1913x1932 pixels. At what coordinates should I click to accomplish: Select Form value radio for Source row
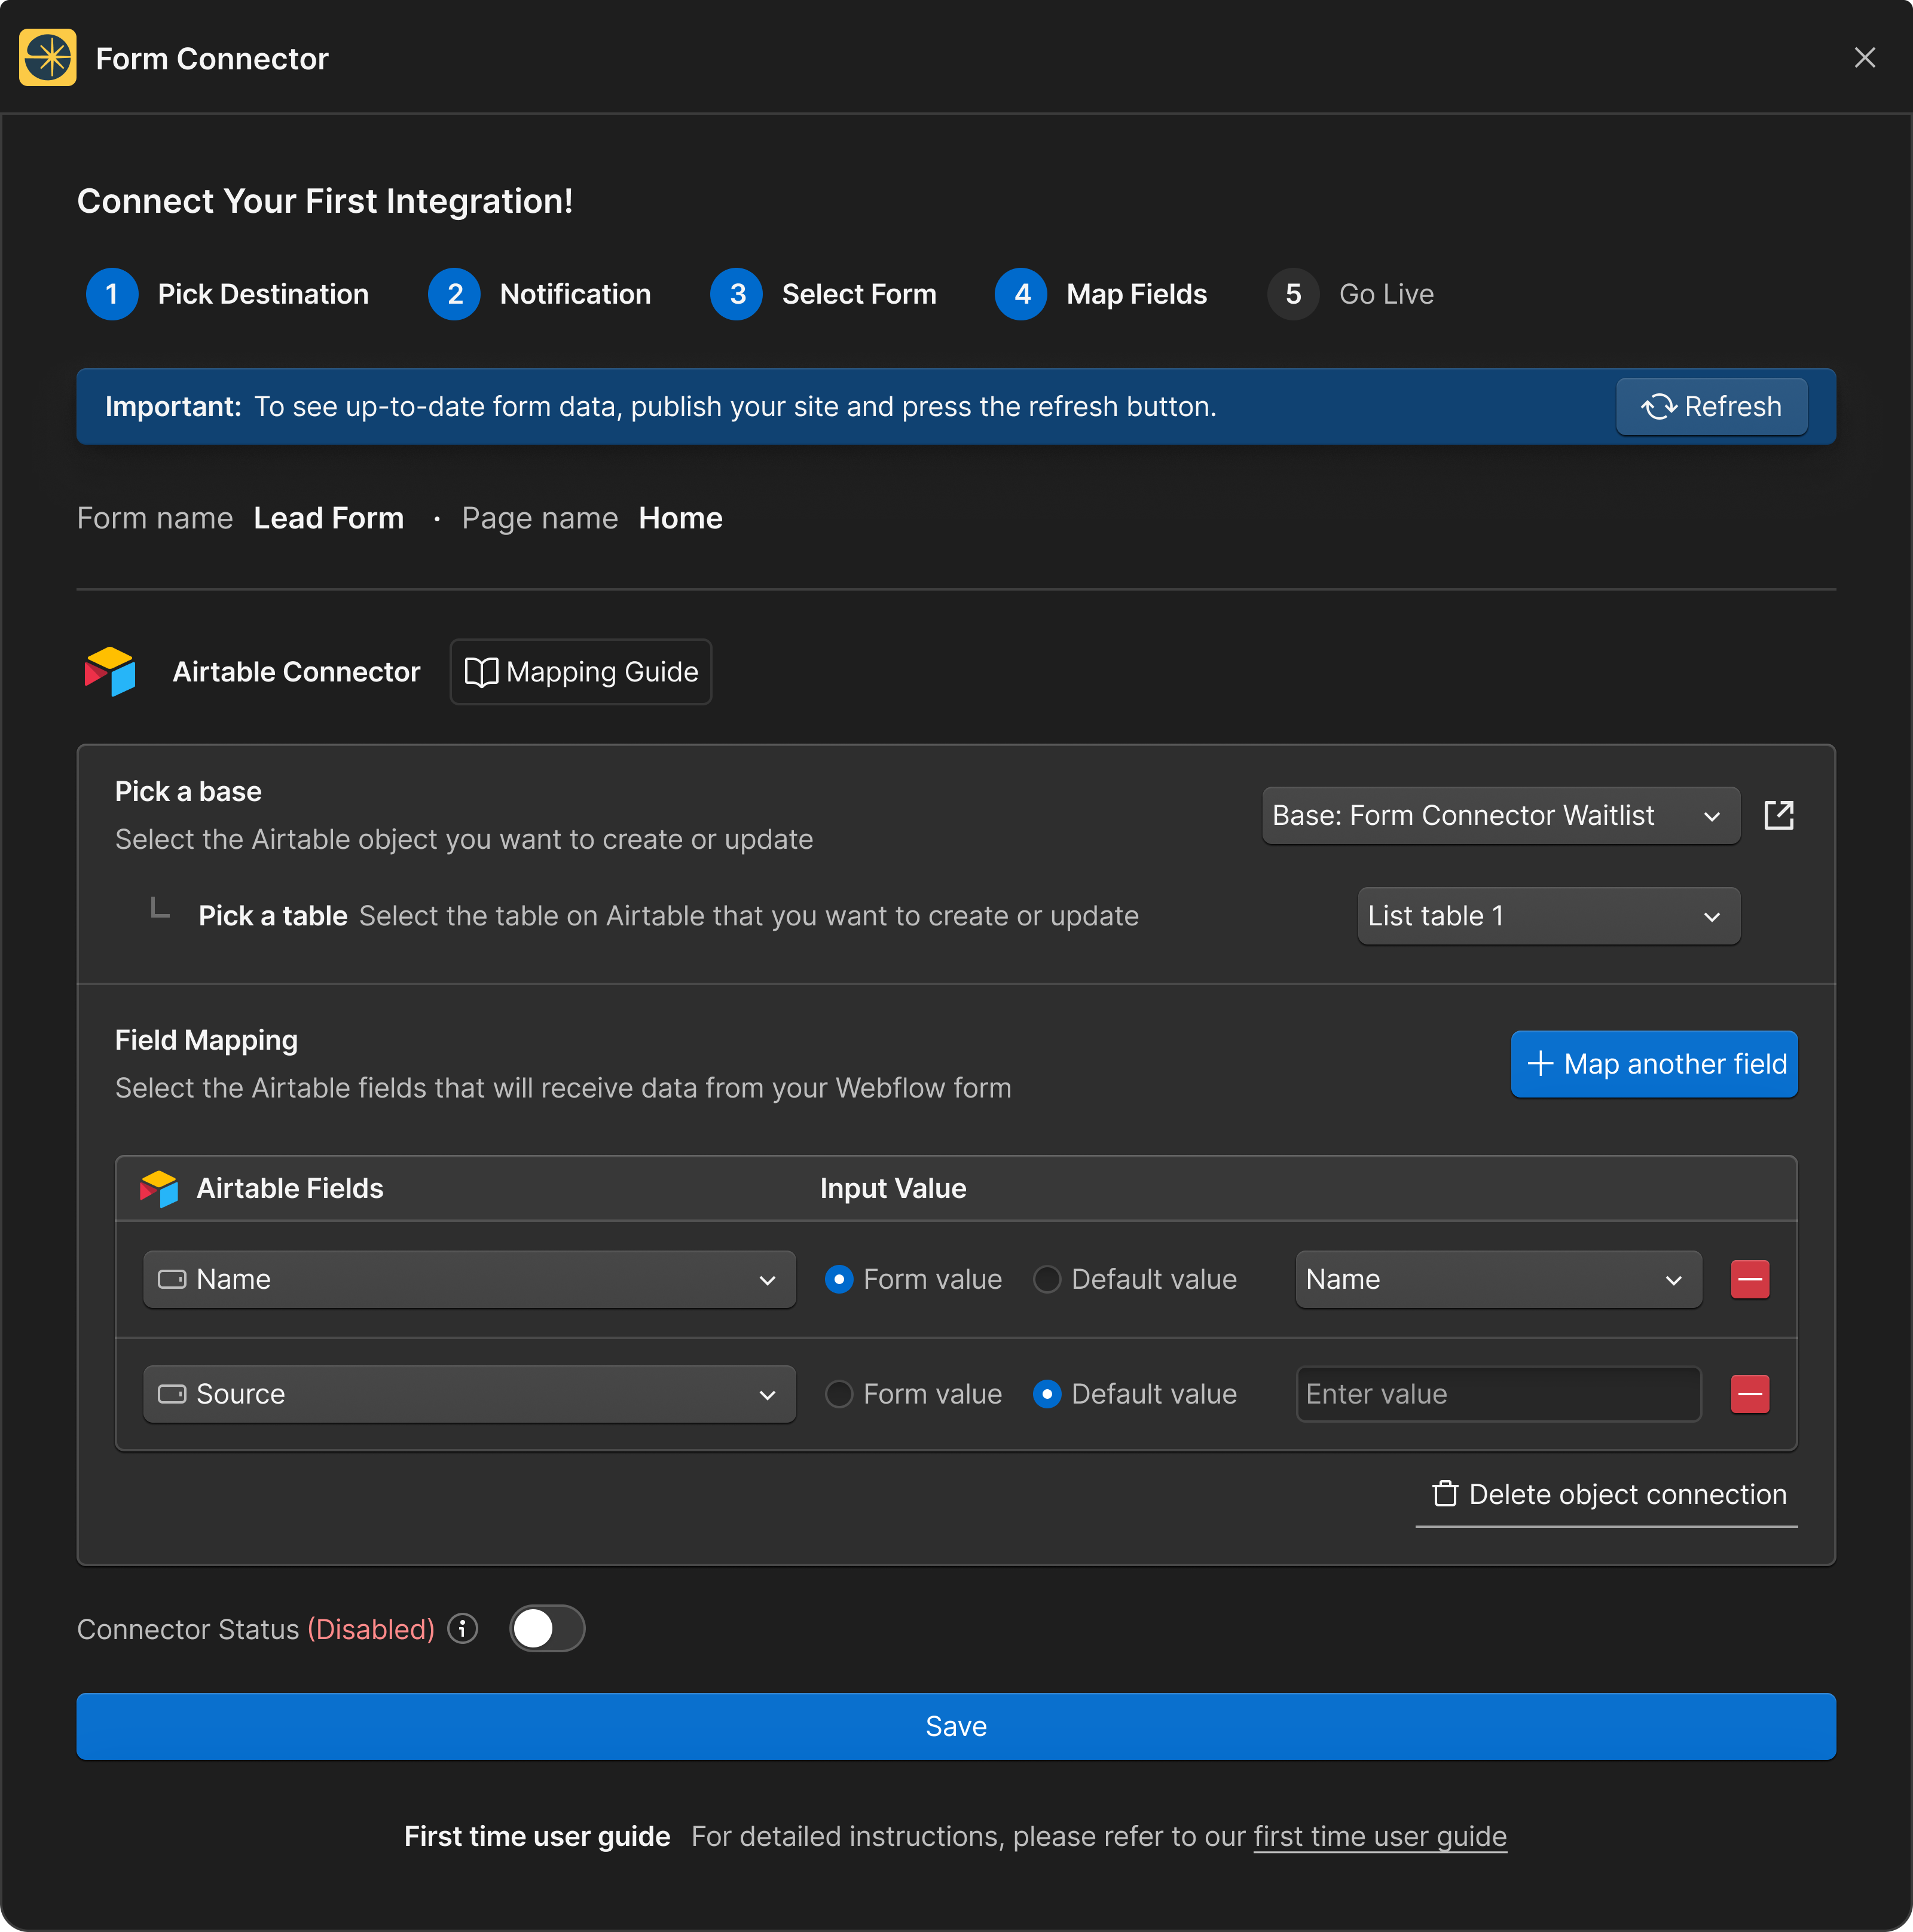[838, 1393]
